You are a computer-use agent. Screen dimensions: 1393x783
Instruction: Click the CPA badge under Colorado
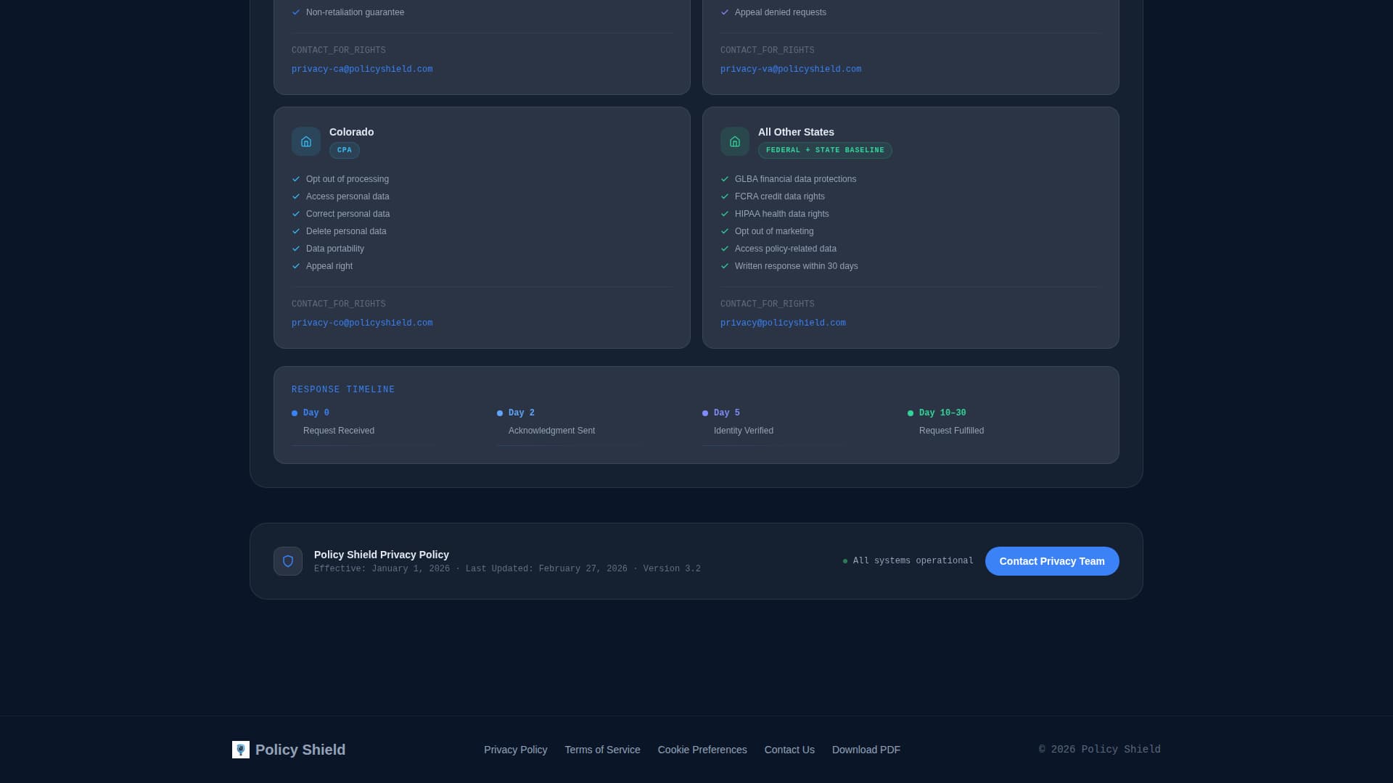pos(344,150)
